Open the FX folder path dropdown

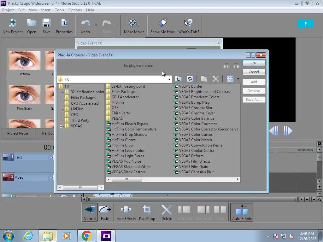coord(169,79)
